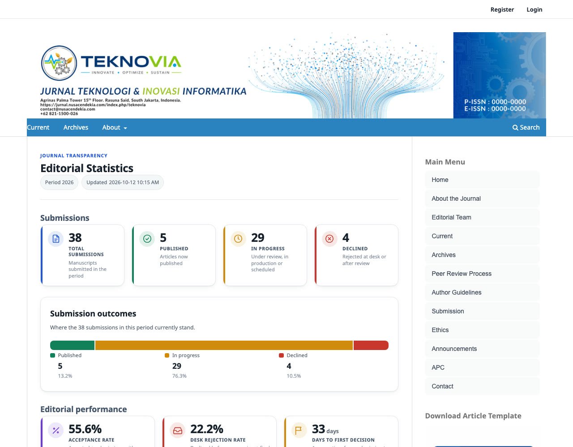The height and width of the screenshot is (447, 573).
Task: Click the Period 2026 pill
Action: (59, 182)
